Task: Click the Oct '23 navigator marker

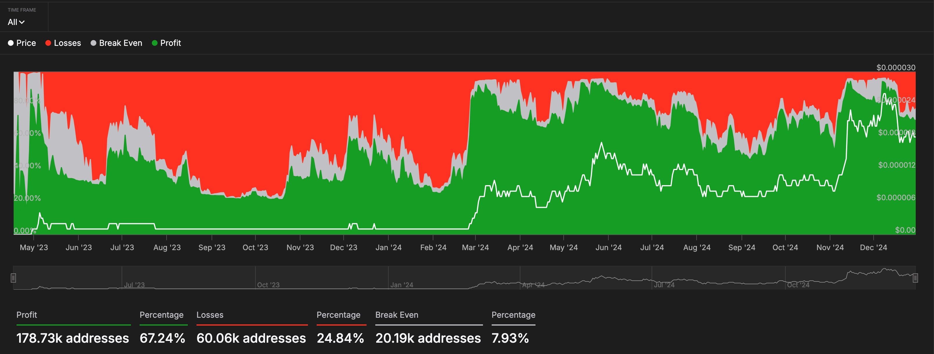Action: 268,285
